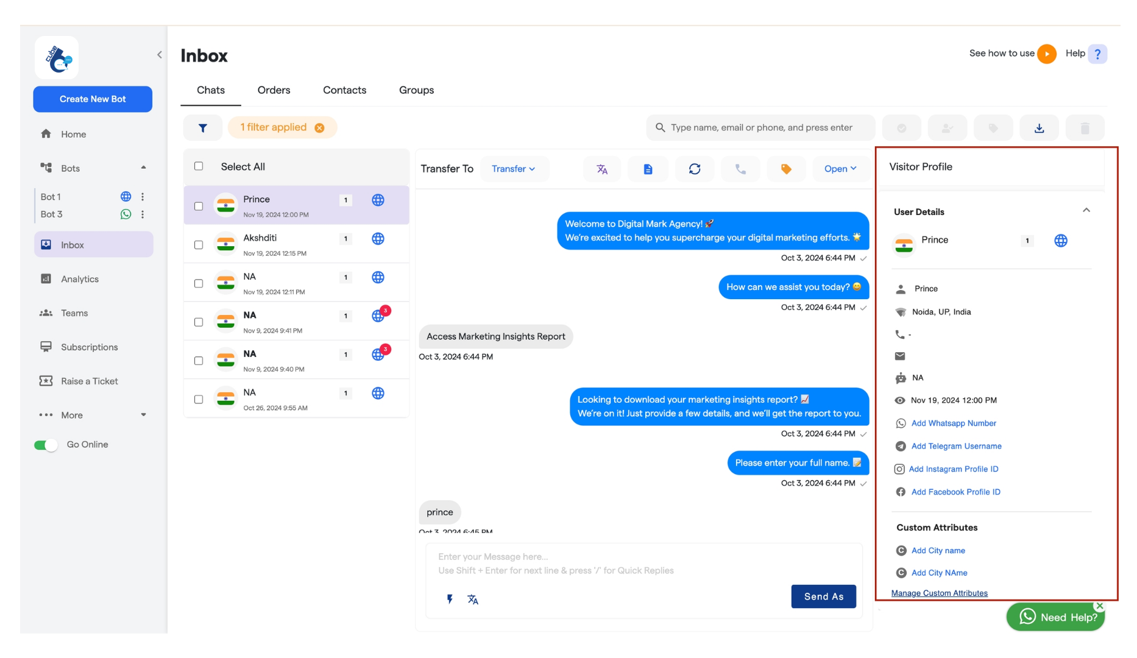
Task: Check the Select All checkbox
Action: coord(199,166)
